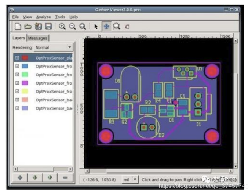This screenshot has width=252, height=193.
Task: Save project with the floppy disk icon
Action: tap(48, 26)
